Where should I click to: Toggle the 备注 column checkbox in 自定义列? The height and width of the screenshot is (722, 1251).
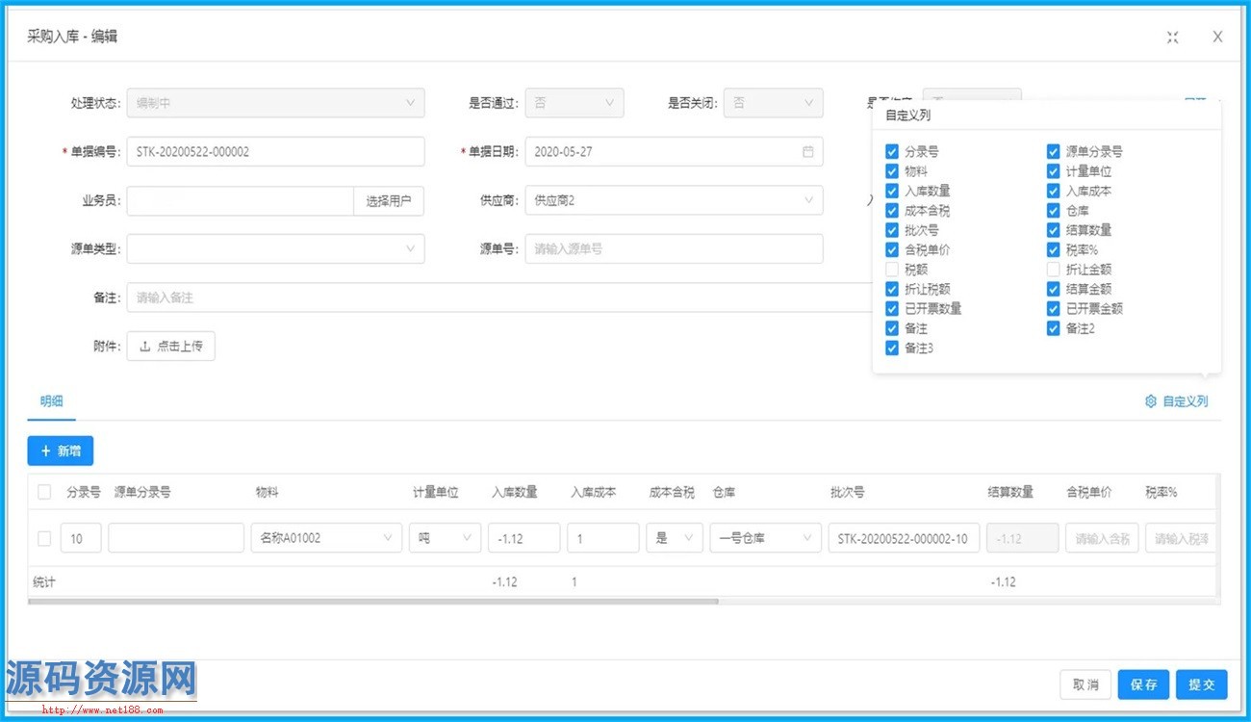click(x=892, y=328)
